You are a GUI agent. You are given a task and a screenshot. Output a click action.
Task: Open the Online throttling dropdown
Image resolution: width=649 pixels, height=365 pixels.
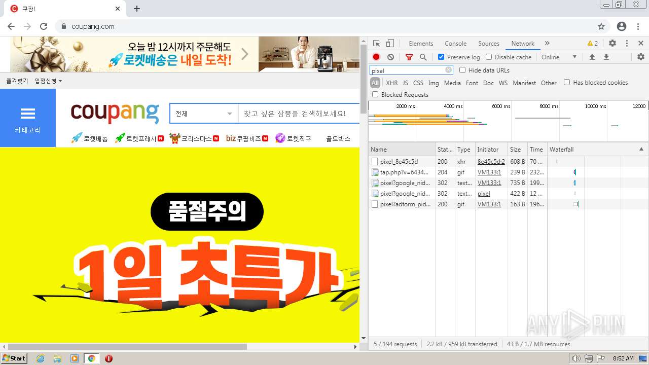tap(559, 57)
